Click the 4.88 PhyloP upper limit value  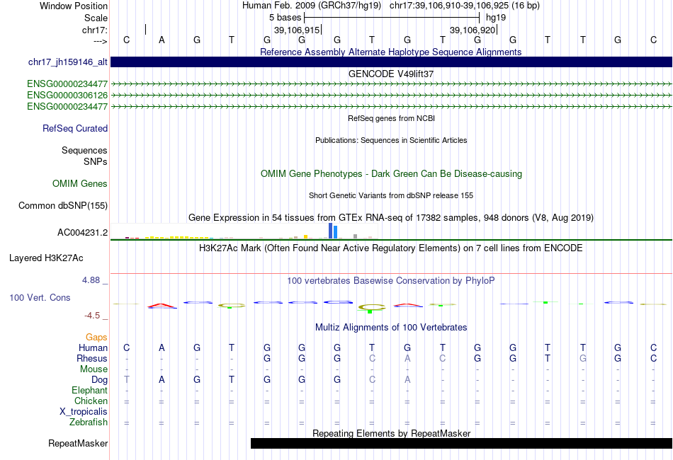point(91,280)
